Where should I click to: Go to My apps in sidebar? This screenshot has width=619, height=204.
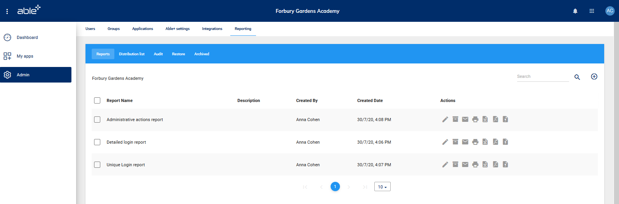pyautogui.click(x=25, y=56)
